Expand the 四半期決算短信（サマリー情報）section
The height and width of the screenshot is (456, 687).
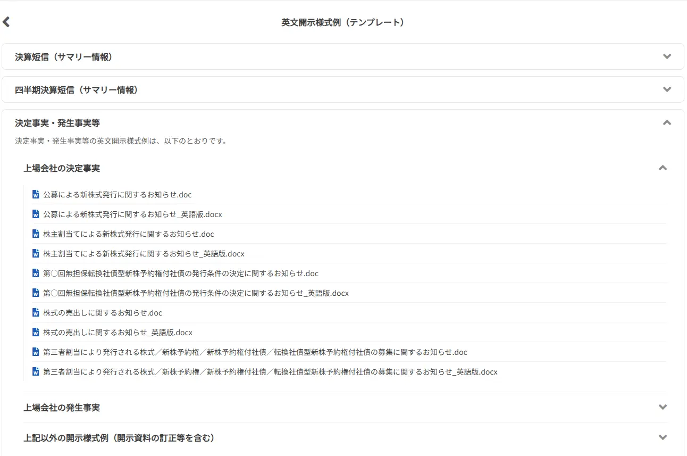coord(667,89)
